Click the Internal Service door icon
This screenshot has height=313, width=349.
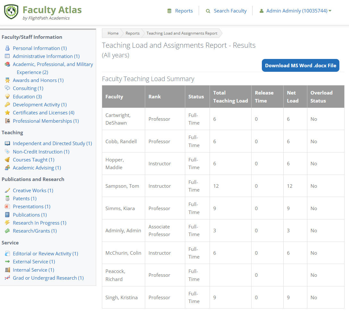point(7,270)
